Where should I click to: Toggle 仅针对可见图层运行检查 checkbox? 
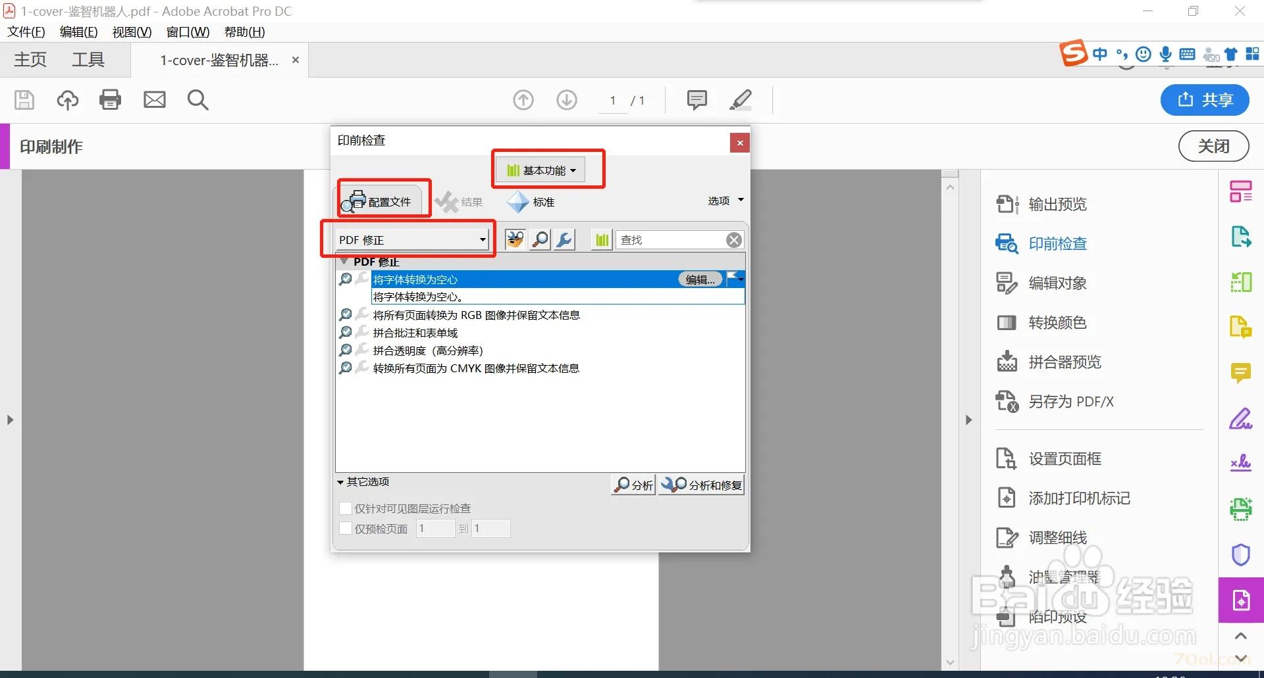[345, 508]
